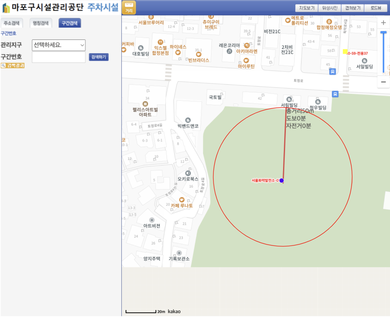Click the bus stop icon beside building 45

pos(332,71)
